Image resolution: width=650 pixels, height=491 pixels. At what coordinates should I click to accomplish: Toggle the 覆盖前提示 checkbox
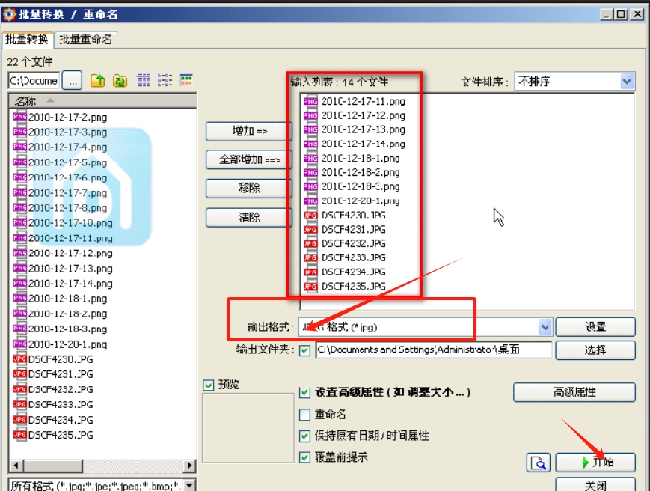point(304,457)
